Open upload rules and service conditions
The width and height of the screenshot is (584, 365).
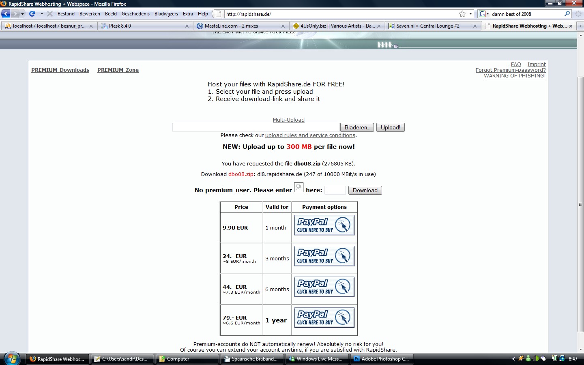click(x=310, y=135)
